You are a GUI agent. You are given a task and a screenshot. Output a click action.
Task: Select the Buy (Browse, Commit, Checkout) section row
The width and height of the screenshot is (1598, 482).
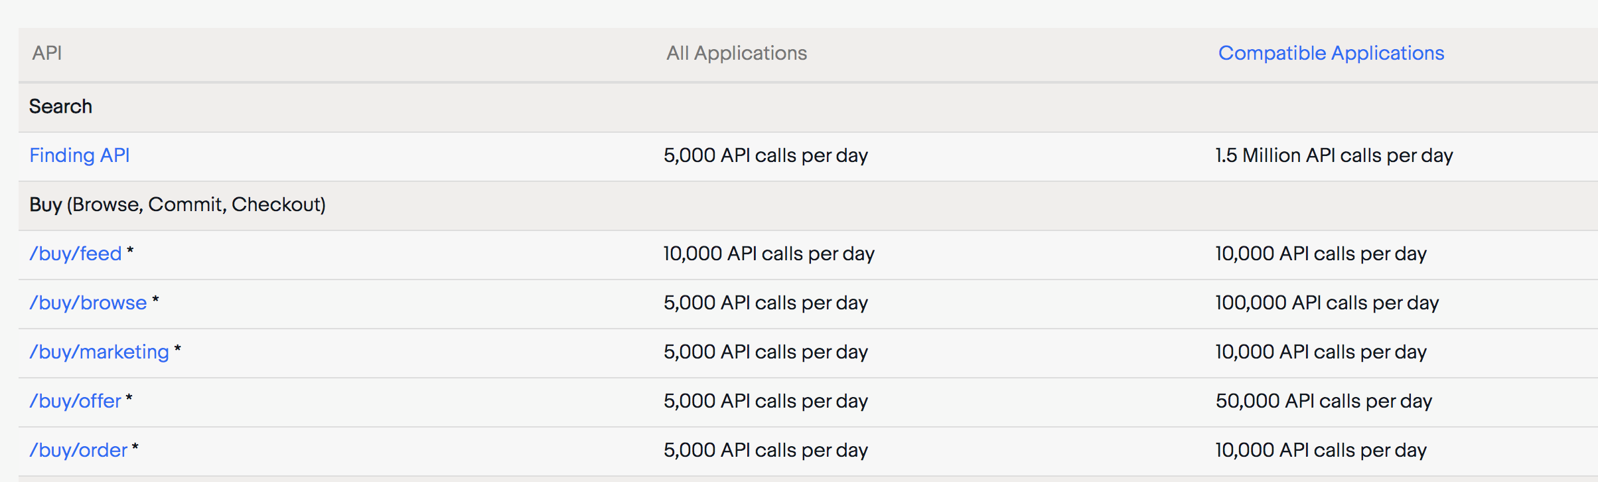point(808,205)
